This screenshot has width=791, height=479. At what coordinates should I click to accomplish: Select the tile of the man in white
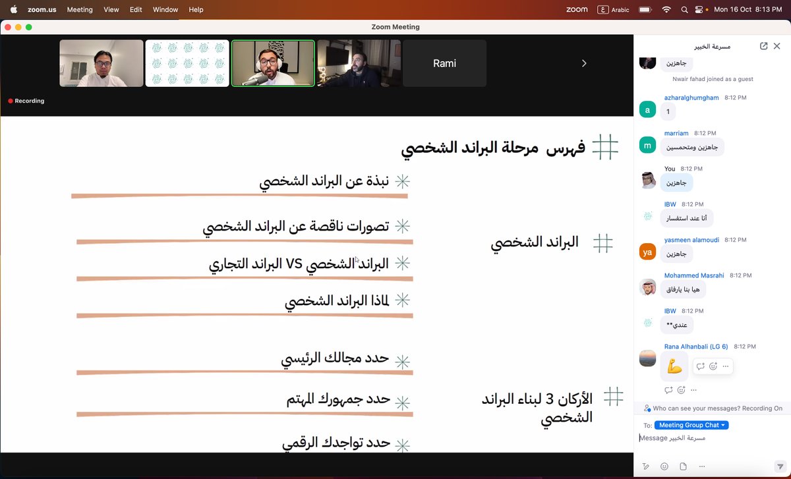102,63
